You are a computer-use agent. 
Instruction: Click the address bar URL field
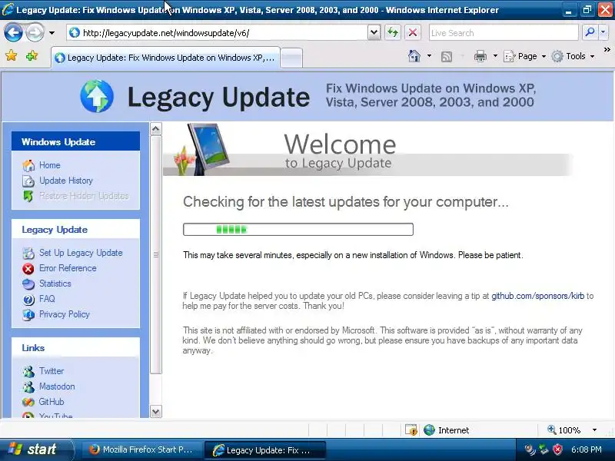218,33
